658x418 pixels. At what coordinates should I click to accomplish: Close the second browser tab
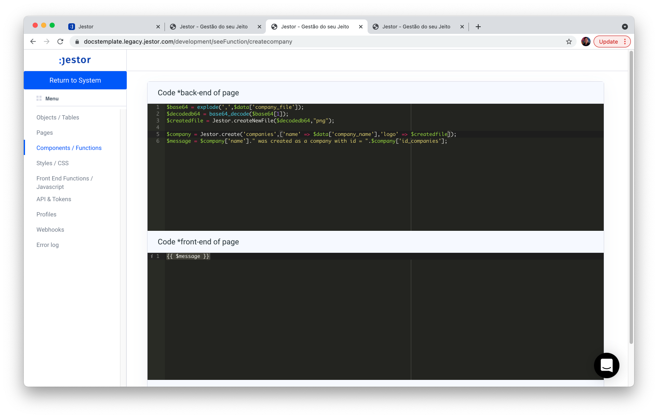(x=259, y=27)
